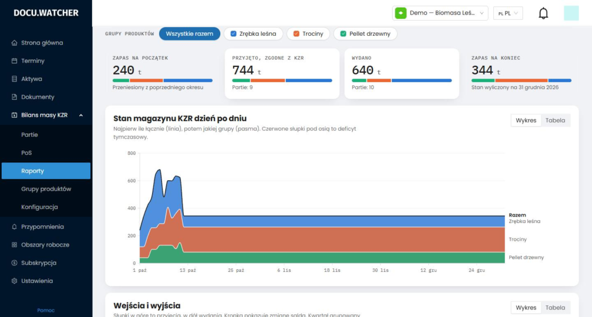592x317 pixels.
Task: Click the Przyjęto, zgodne z KZR card
Action: click(282, 73)
